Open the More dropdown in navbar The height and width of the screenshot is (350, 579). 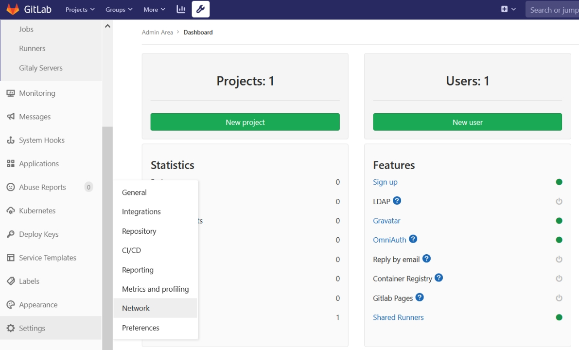pyautogui.click(x=154, y=10)
